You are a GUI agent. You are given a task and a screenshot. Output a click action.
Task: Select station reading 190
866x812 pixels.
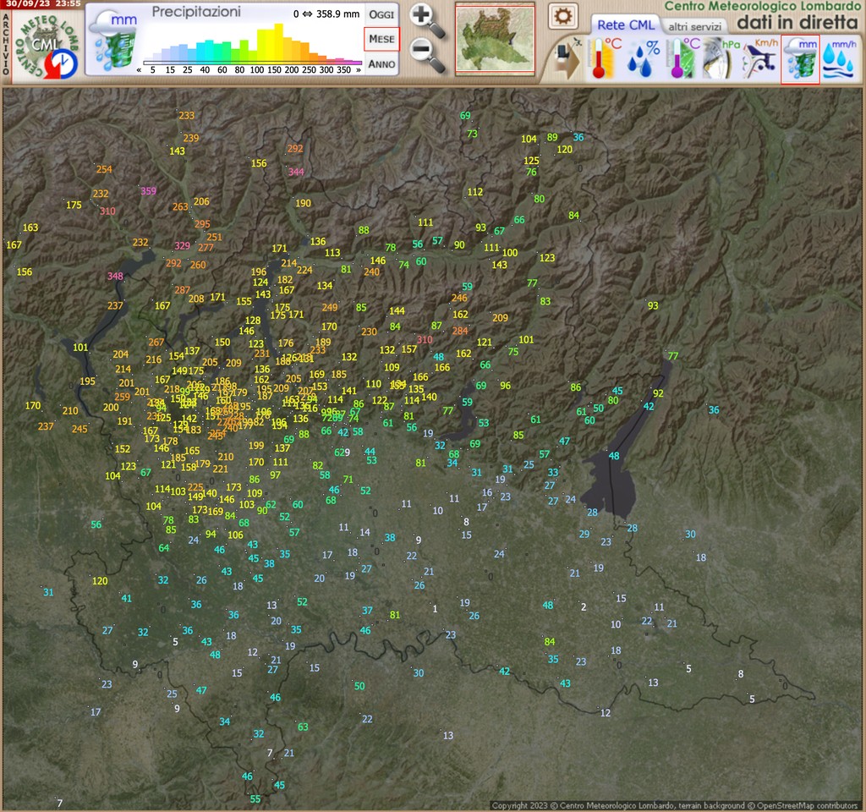coord(304,203)
